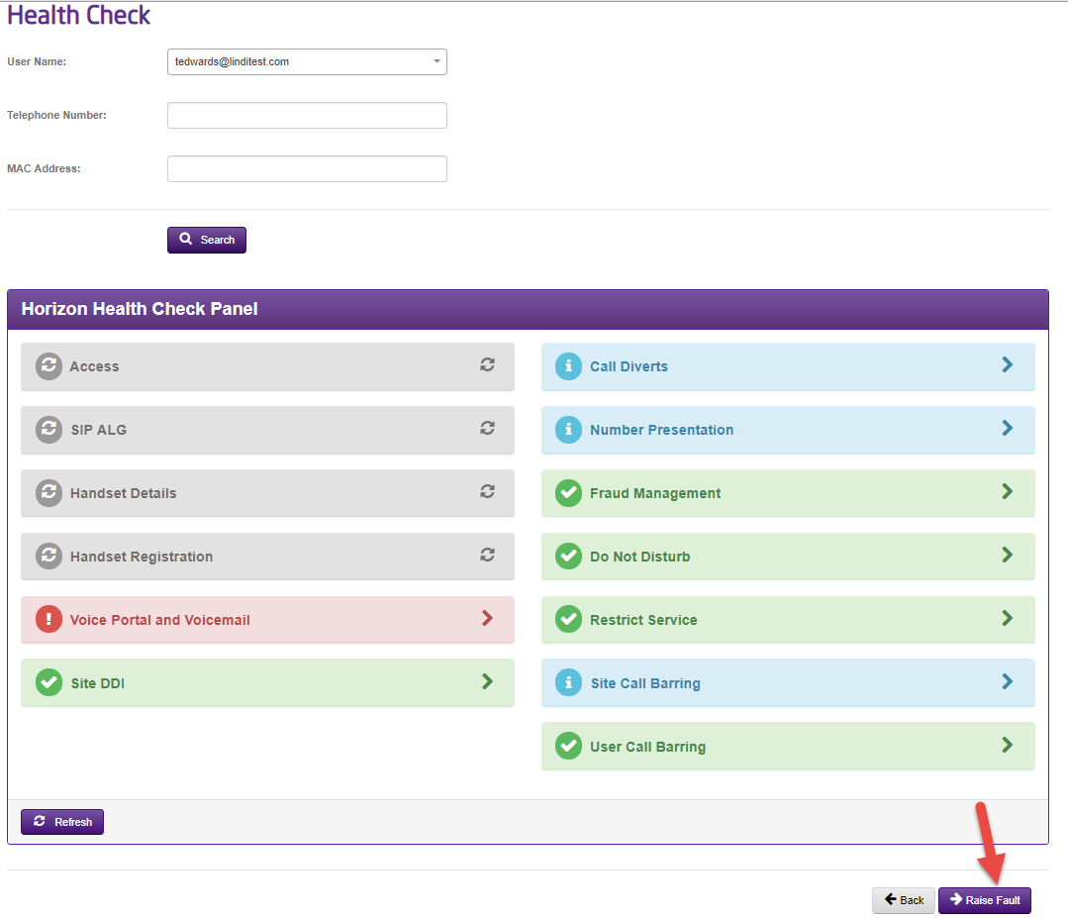
Task: Click the SIP ALG status sync icon
Action: click(49, 430)
